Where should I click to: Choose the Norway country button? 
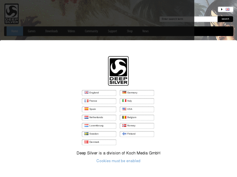[137, 126]
